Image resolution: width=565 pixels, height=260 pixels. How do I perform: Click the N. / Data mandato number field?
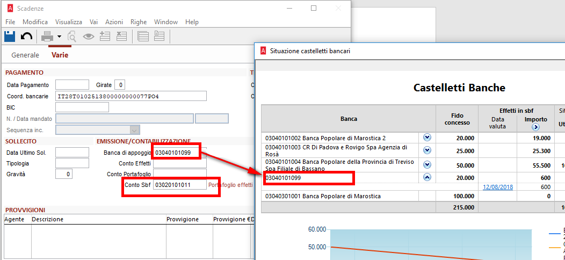tap(124, 118)
